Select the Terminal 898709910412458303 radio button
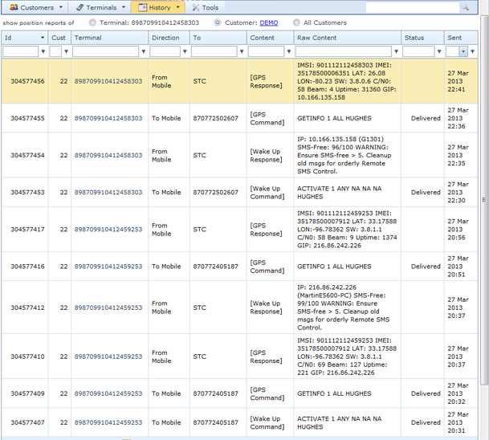The image size is (489, 440). coord(92,22)
